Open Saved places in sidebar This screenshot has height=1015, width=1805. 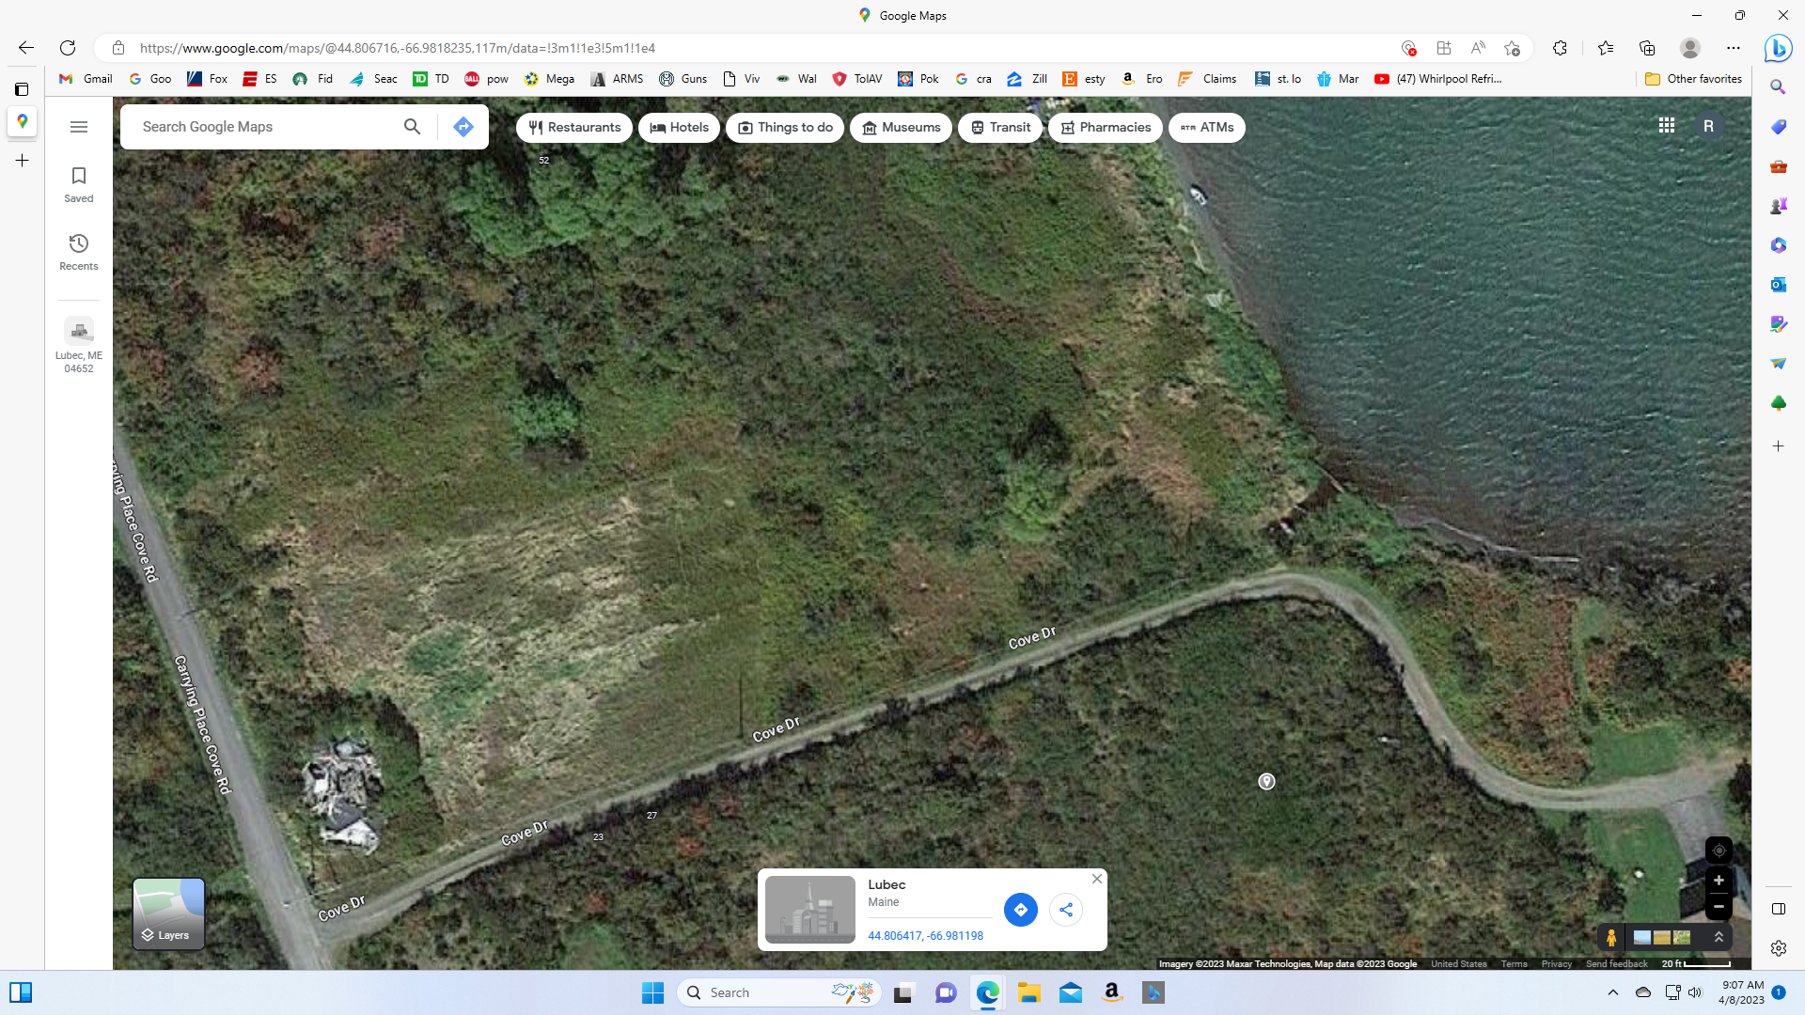(x=79, y=184)
